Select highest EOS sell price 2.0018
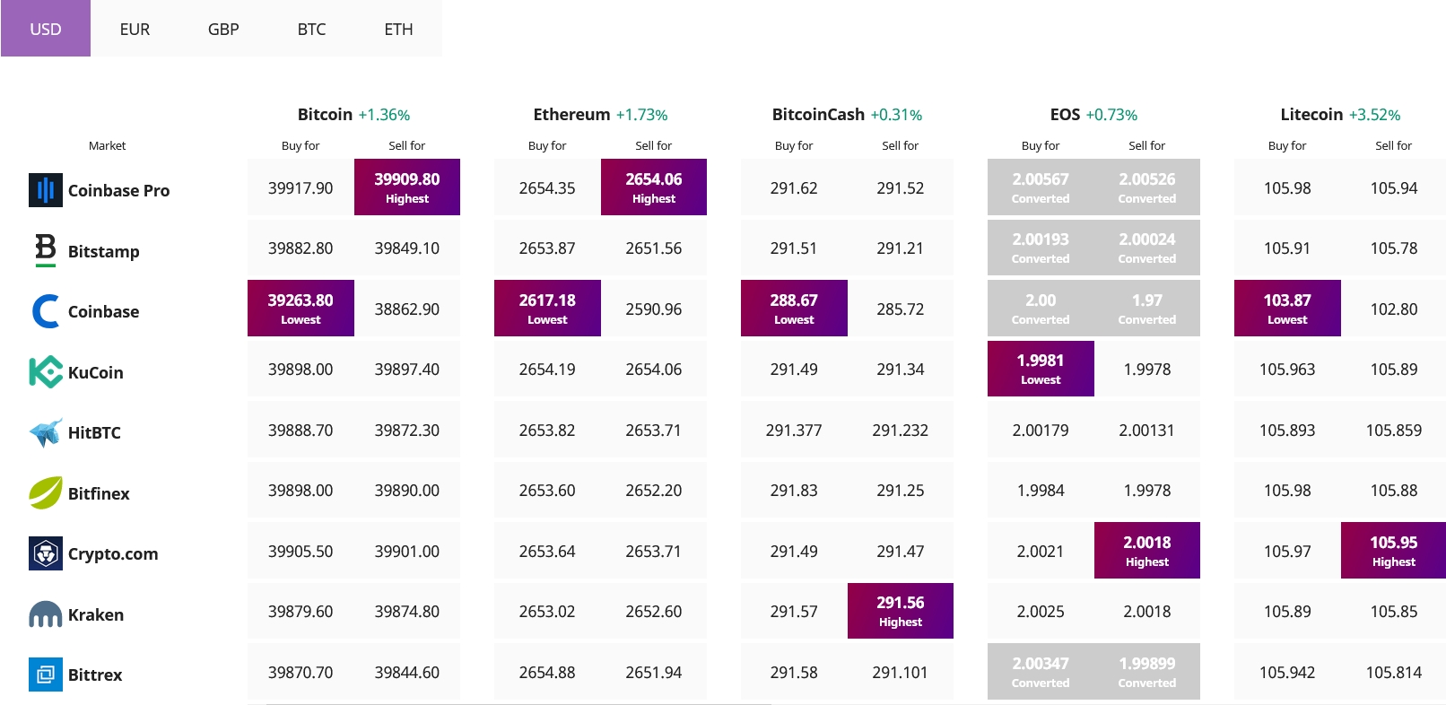1446x705 pixels. click(x=1147, y=550)
